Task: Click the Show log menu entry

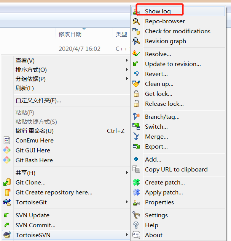Action: pyautogui.click(x=178, y=11)
